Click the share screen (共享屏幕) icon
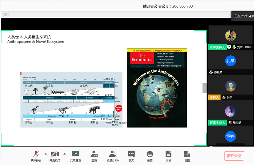Screen dimensions: 254x165 point(75,154)
